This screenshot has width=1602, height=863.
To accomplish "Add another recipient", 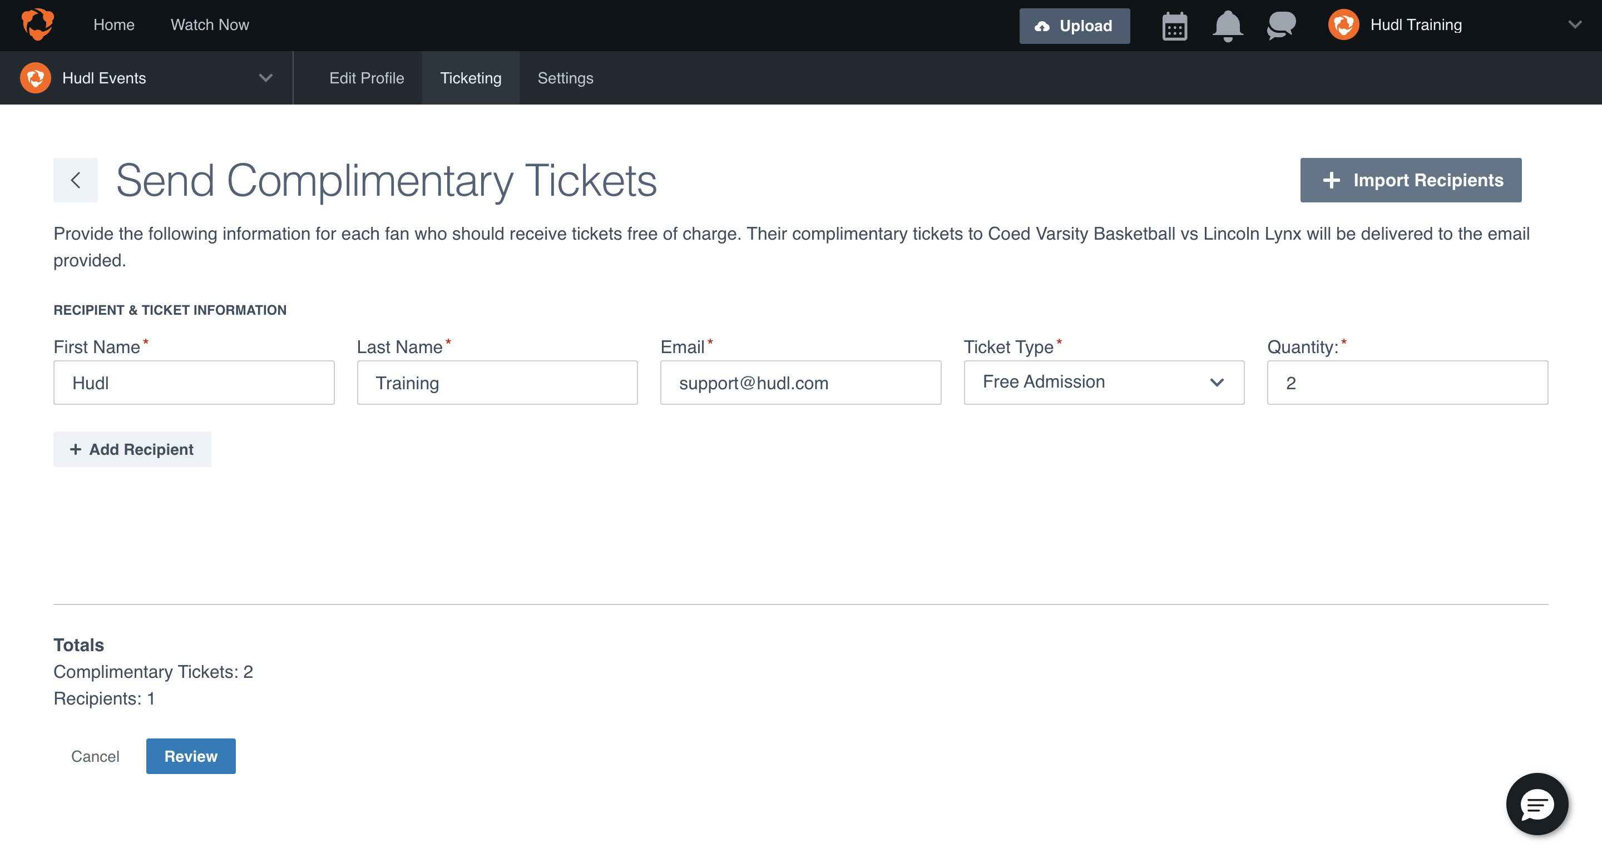I will click(x=132, y=449).
